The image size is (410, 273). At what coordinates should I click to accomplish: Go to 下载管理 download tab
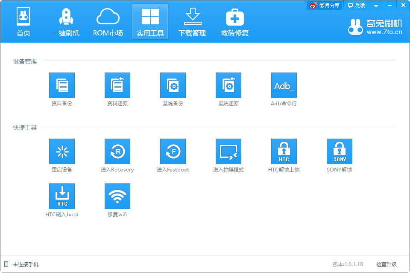tap(192, 22)
